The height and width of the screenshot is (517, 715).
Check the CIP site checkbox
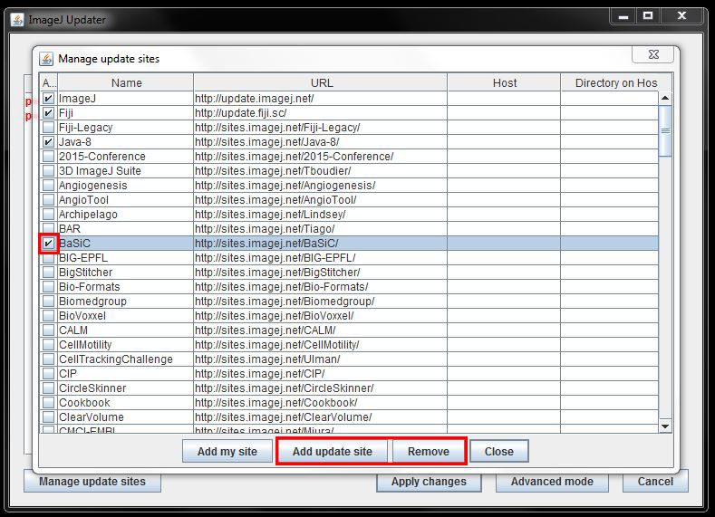tap(48, 374)
